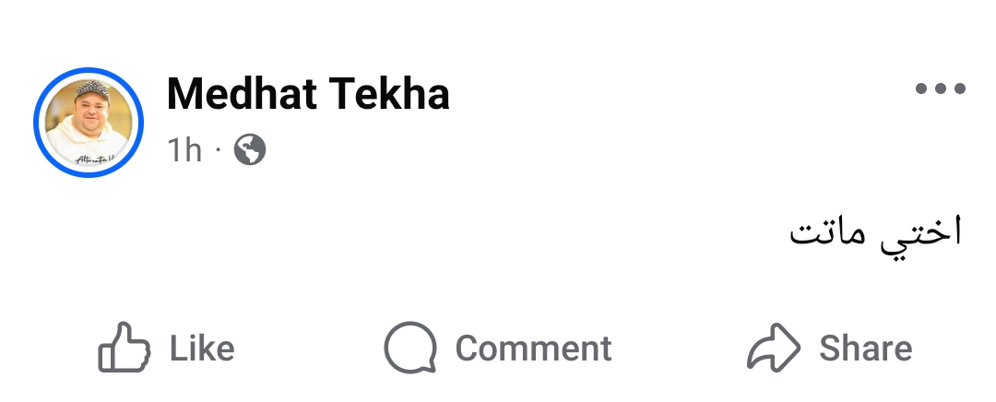Open the post via 1h timestamp

[184, 150]
